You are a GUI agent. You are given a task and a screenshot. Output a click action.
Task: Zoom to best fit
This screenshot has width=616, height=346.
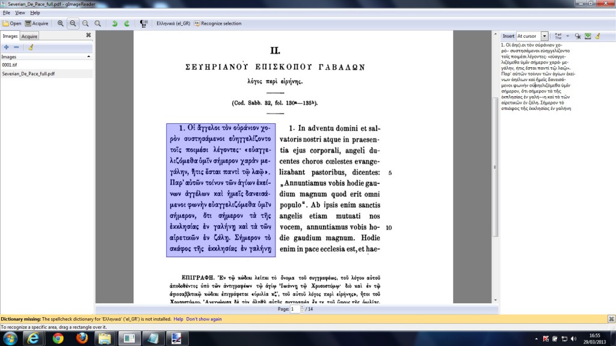[98, 23]
